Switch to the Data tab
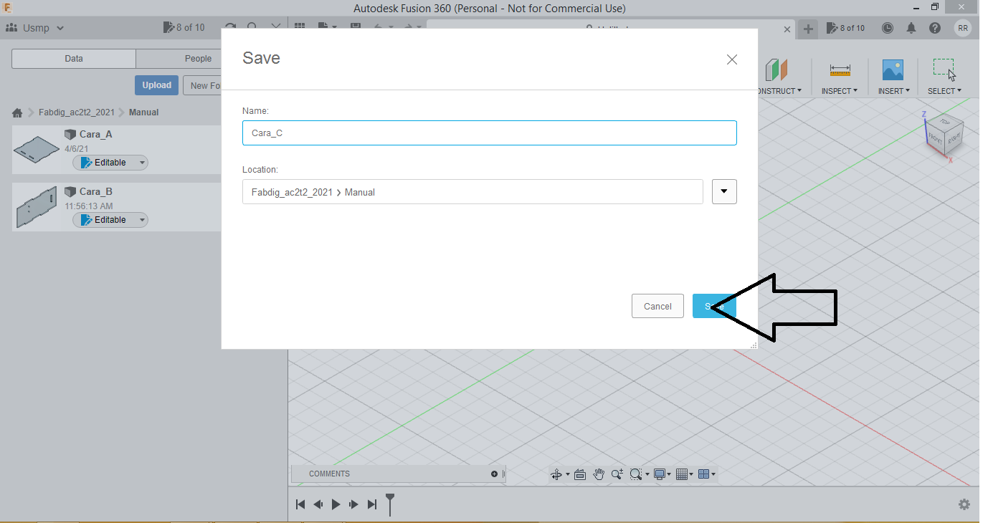 (74, 59)
